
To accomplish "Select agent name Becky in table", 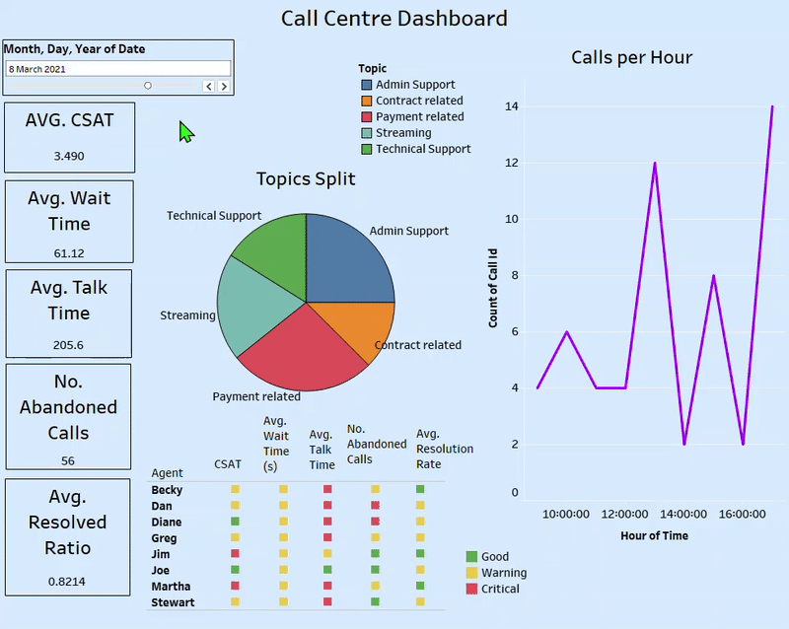I will pyautogui.click(x=167, y=490).
